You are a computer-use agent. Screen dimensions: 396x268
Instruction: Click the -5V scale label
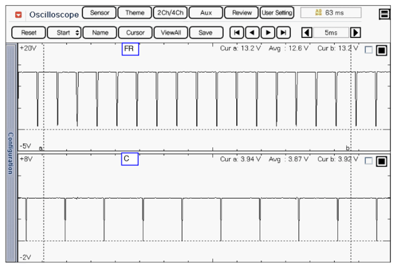click(x=26, y=146)
